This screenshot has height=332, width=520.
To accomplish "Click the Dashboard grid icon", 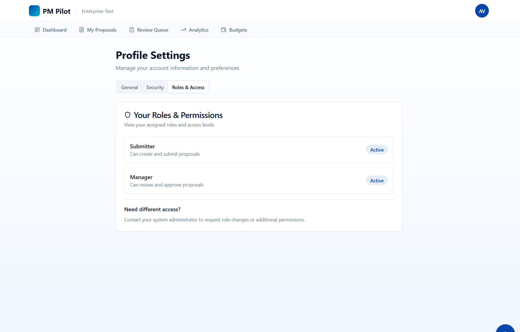I will click(37, 30).
